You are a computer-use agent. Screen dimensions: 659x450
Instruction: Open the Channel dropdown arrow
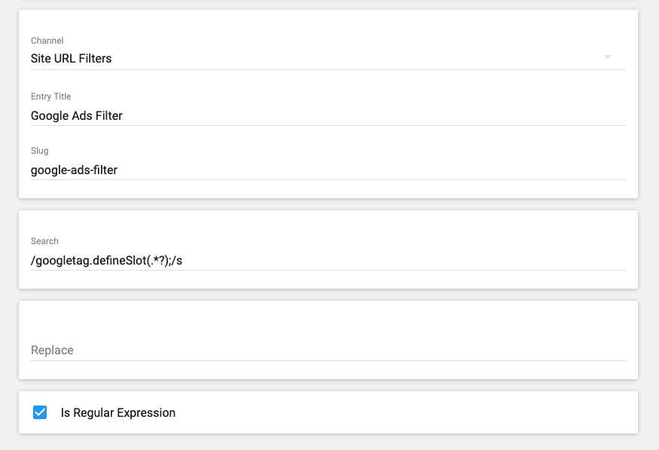click(x=608, y=57)
